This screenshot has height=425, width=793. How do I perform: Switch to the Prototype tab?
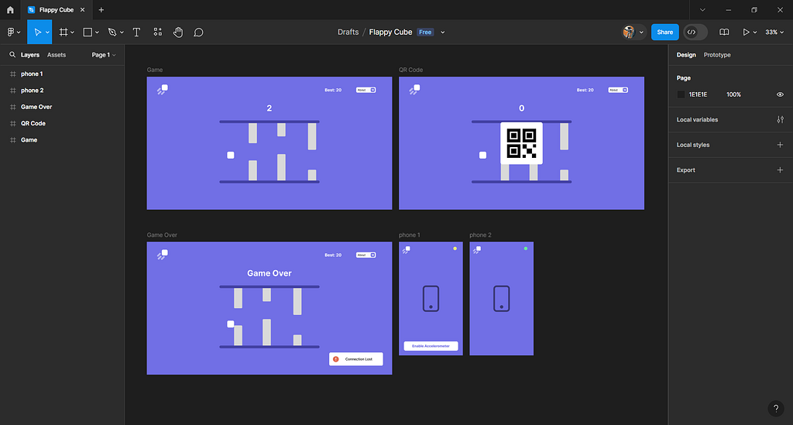[x=716, y=55]
